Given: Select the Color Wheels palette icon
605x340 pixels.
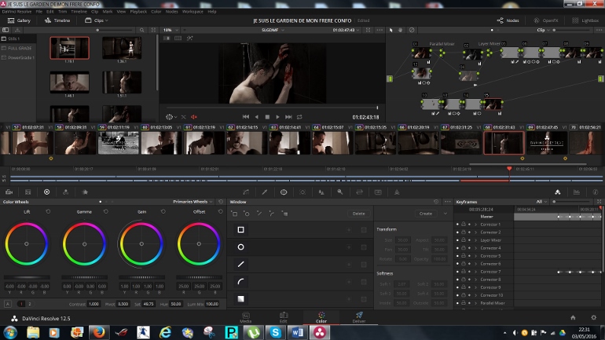Looking at the screenshot, I should pos(46,192).
